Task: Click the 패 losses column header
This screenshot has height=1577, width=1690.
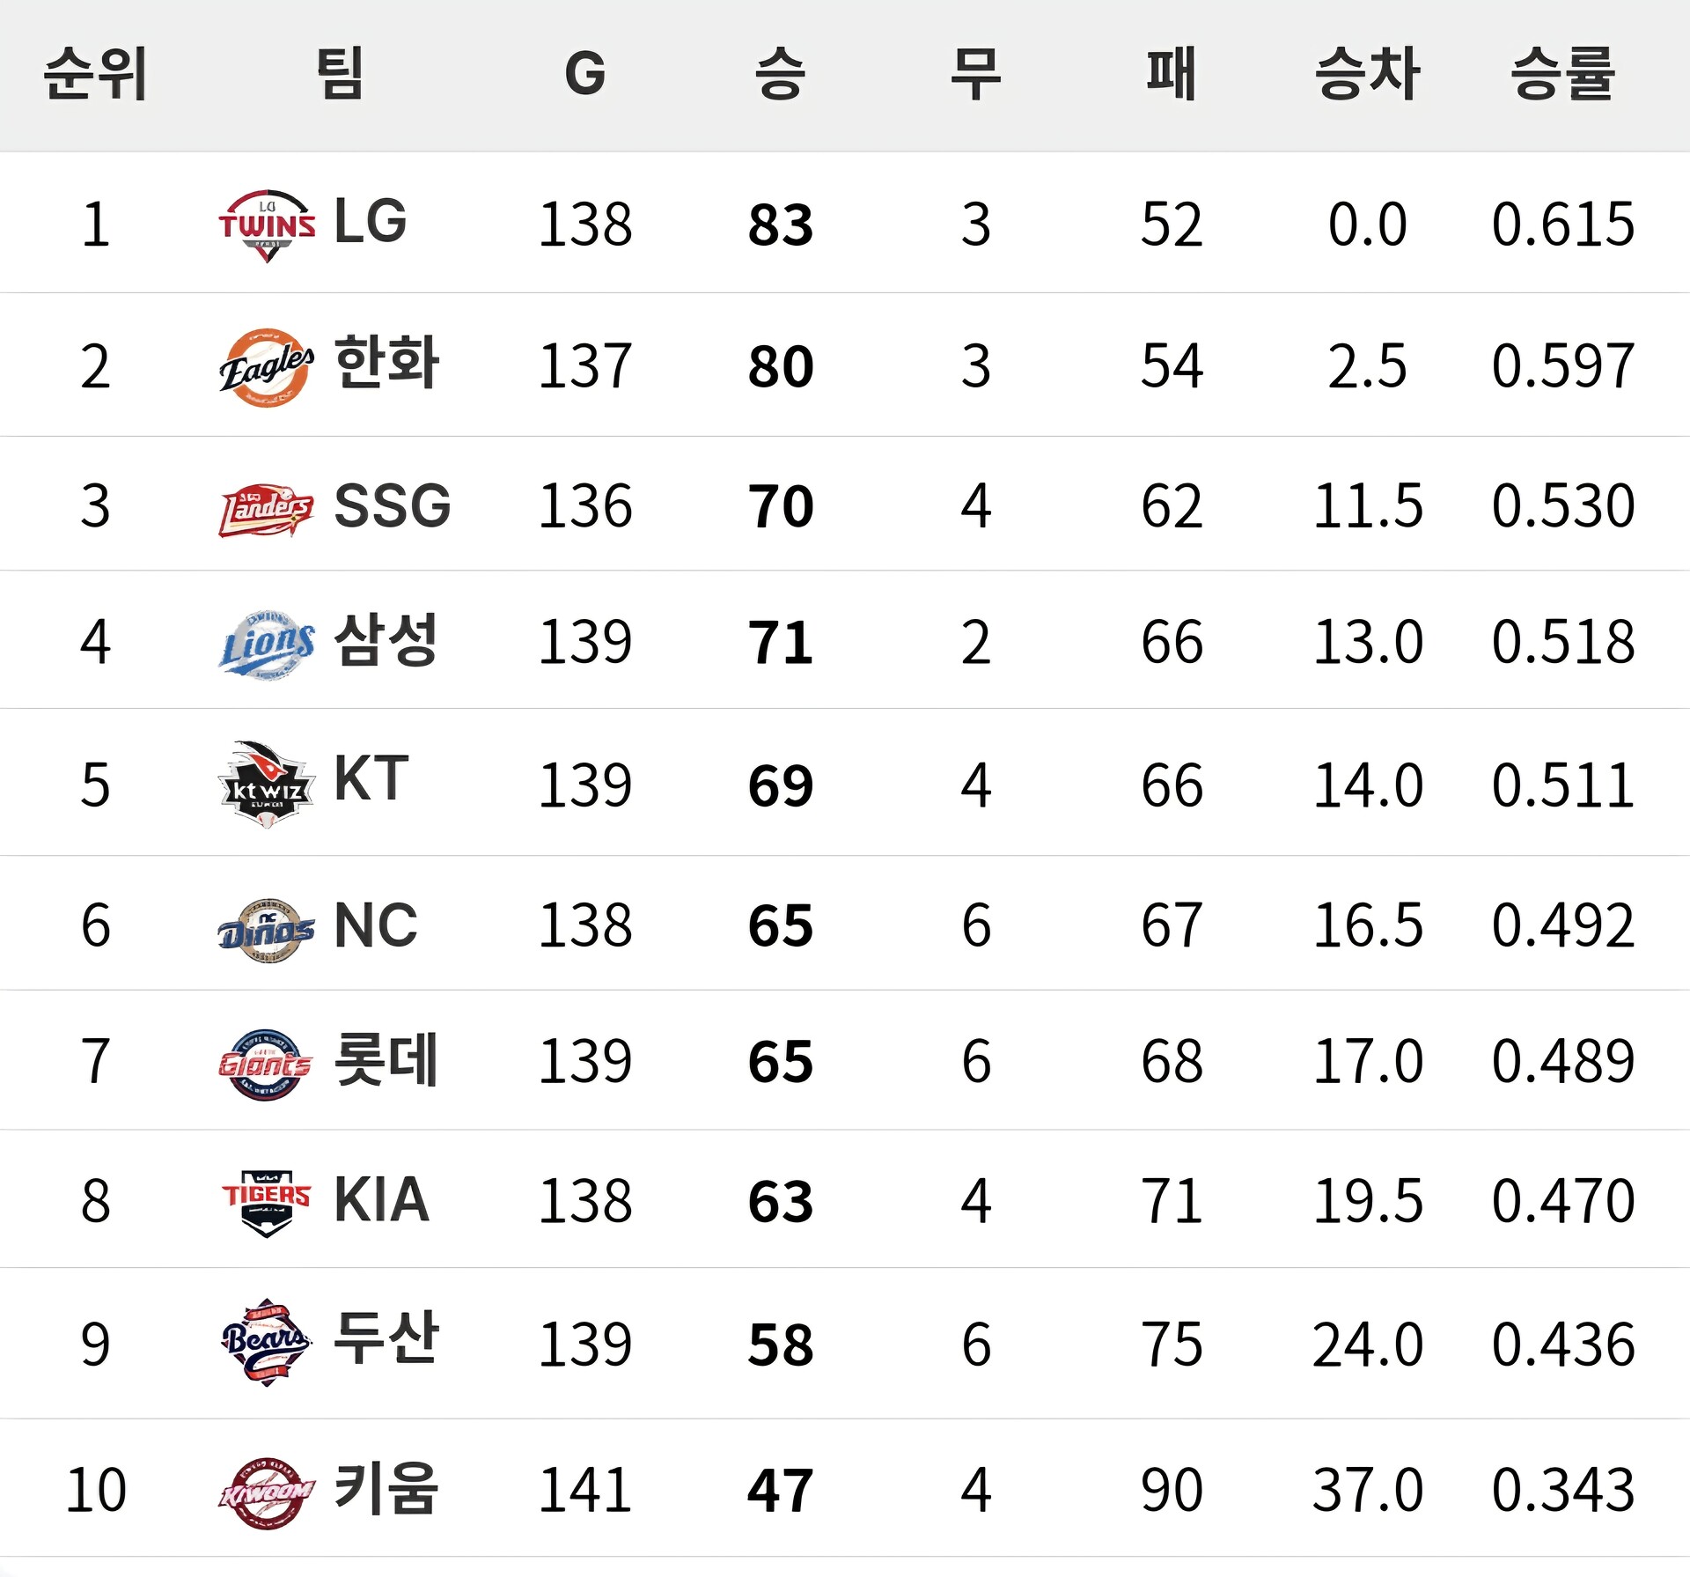Action: [1172, 74]
